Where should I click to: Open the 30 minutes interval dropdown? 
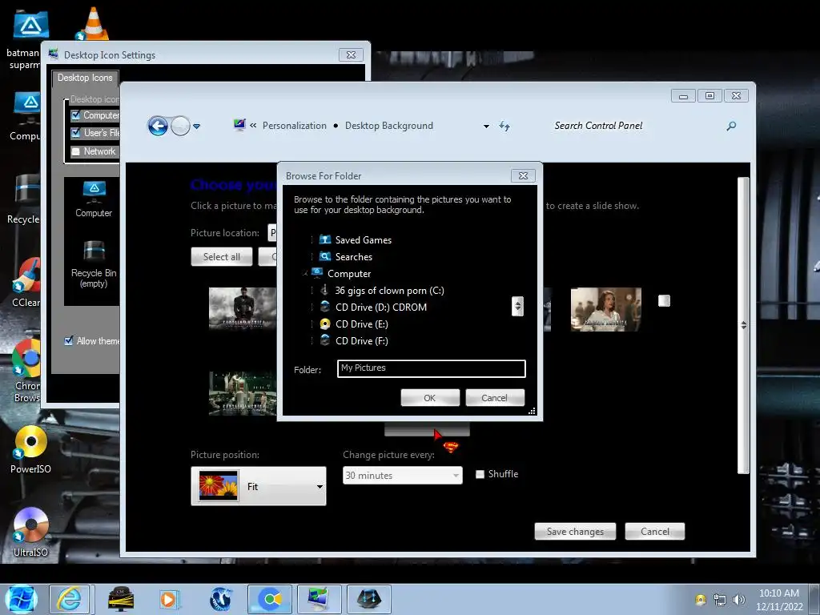pyautogui.click(x=402, y=476)
